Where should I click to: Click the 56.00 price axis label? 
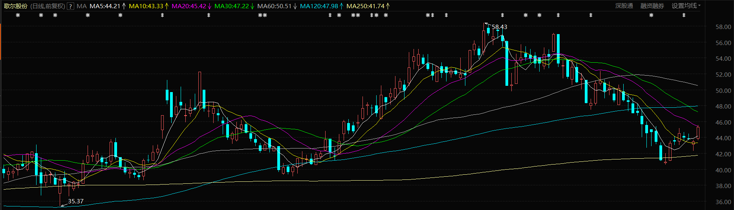(x=723, y=43)
